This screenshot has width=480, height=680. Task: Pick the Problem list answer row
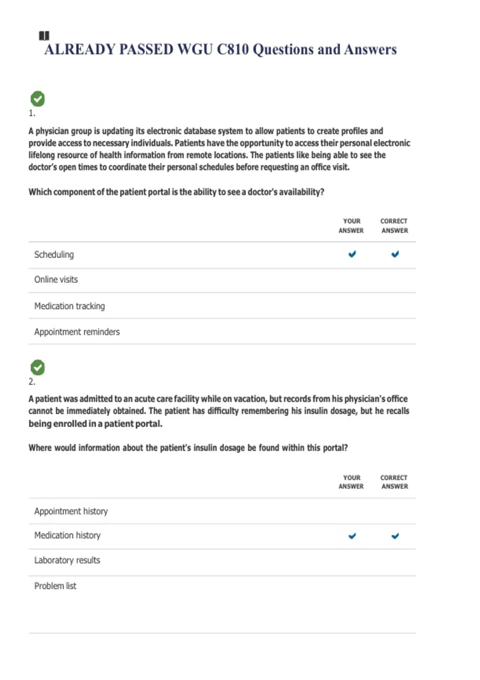(x=55, y=586)
